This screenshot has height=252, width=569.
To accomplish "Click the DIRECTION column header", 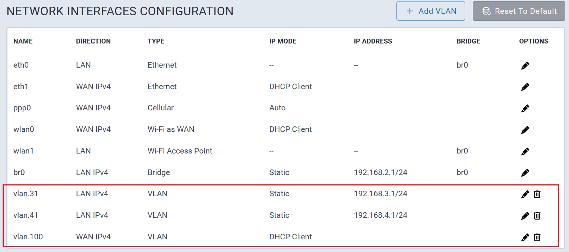I will tap(93, 41).
